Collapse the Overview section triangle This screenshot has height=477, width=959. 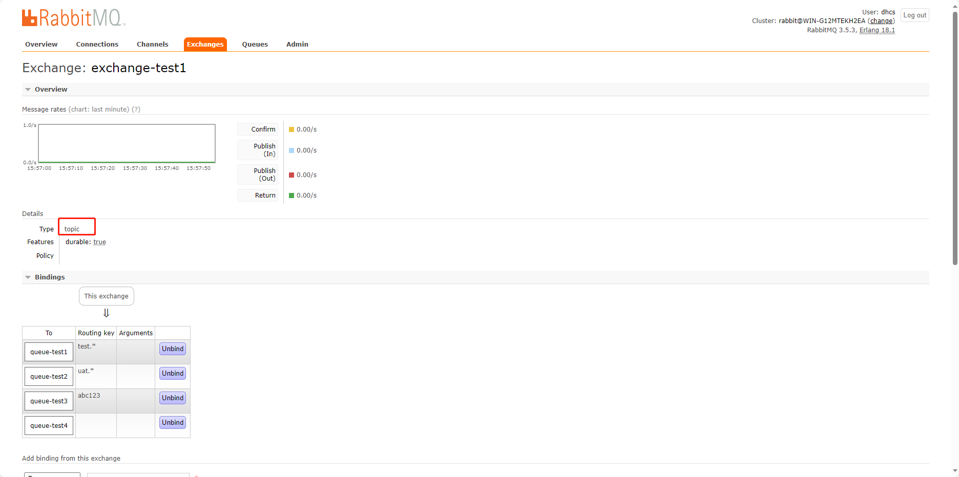click(x=28, y=90)
